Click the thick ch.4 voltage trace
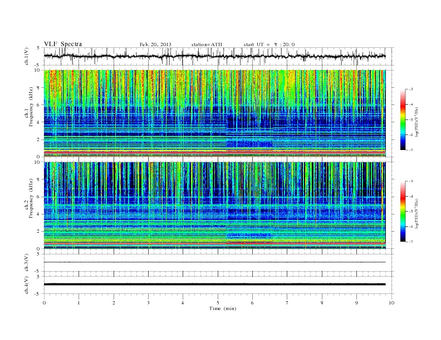Screen dimensions: 441x340 tap(214, 284)
